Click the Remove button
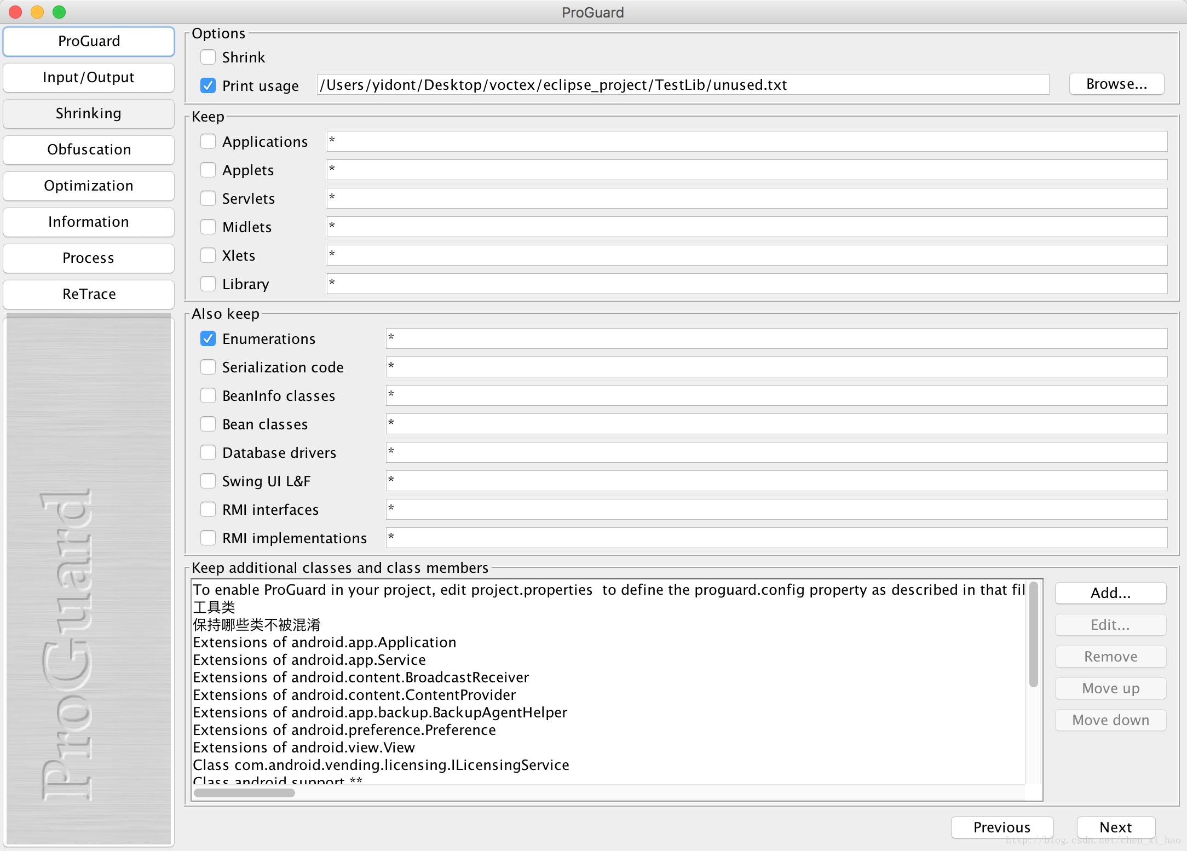This screenshot has height=851, width=1187. point(1110,657)
